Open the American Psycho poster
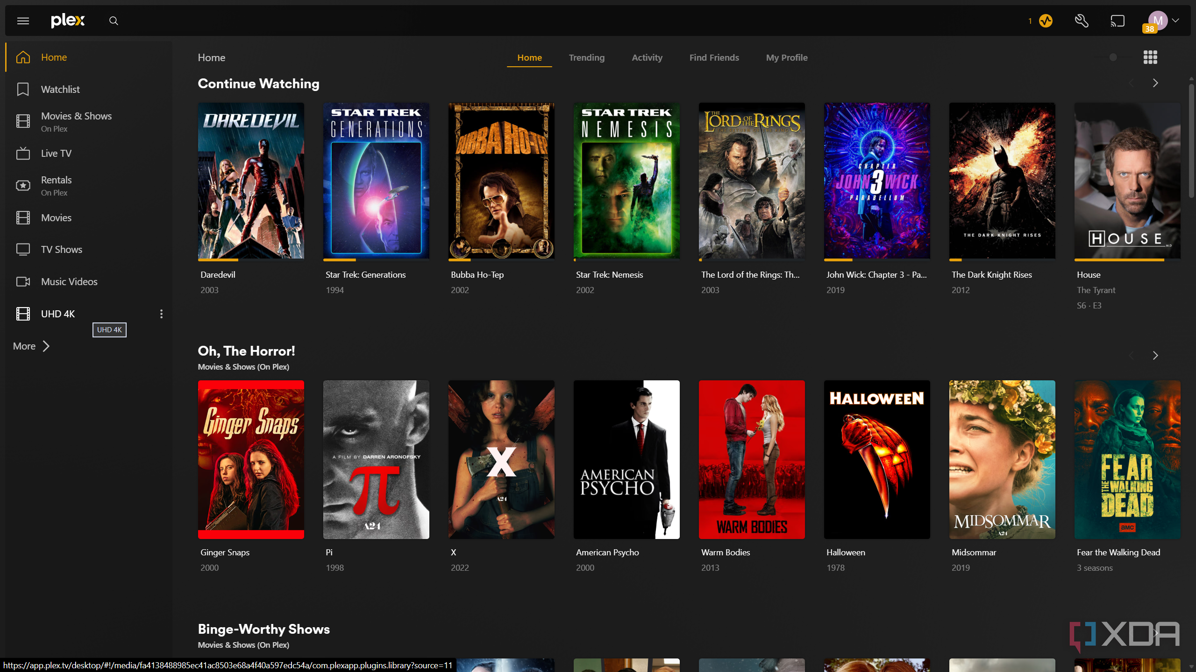Viewport: 1196px width, 672px height. click(x=626, y=460)
